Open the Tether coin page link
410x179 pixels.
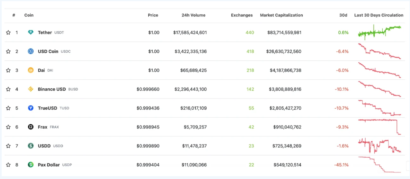click(45, 33)
